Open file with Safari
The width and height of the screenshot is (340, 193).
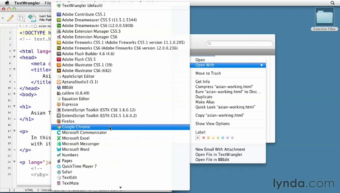120,172
